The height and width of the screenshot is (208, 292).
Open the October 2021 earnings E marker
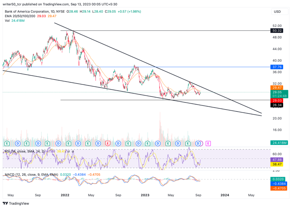47,143
